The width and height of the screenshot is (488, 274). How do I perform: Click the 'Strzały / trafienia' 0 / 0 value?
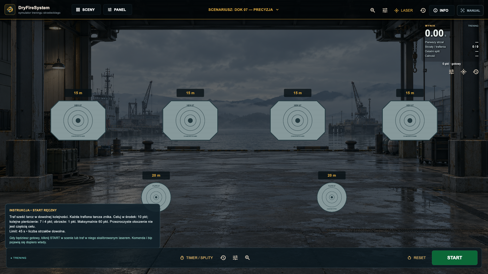click(x=475, y=47)
